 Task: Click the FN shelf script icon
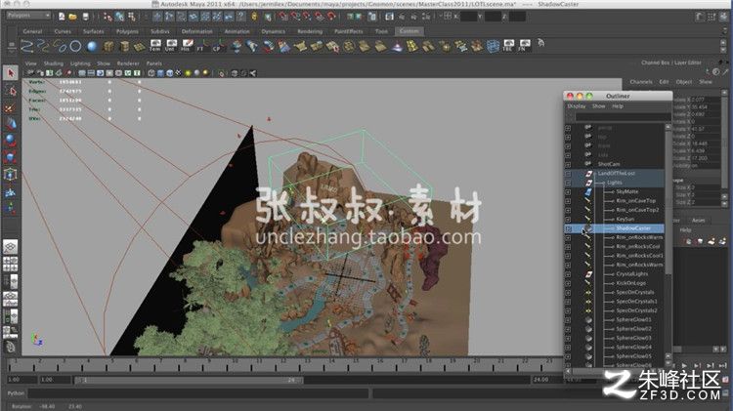525,45
